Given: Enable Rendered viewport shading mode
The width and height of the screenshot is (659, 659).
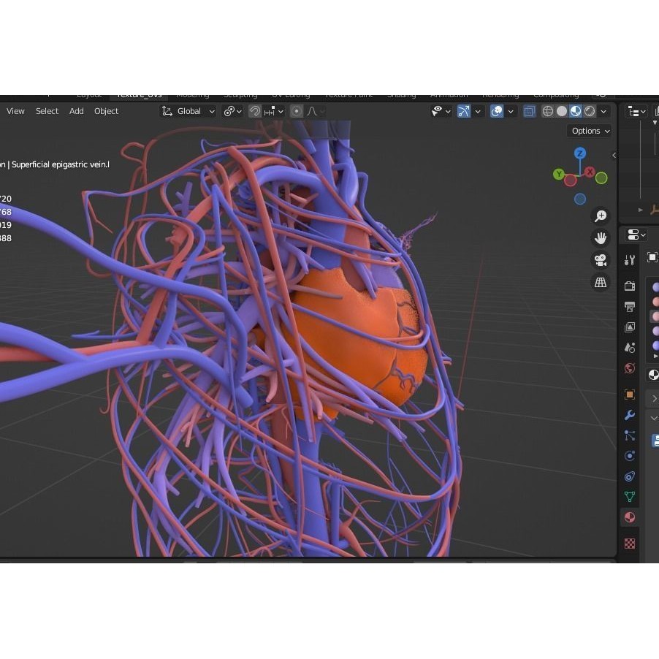Looking at the screenshot, I should [x=590, y=110].
